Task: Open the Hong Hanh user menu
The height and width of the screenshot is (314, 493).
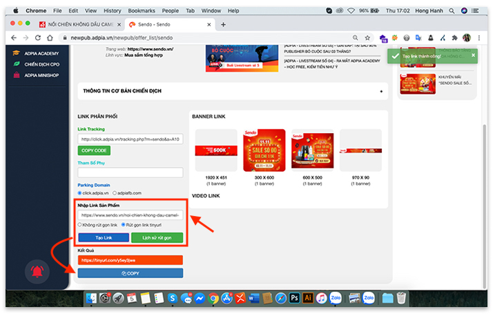Action: [429, 10]
